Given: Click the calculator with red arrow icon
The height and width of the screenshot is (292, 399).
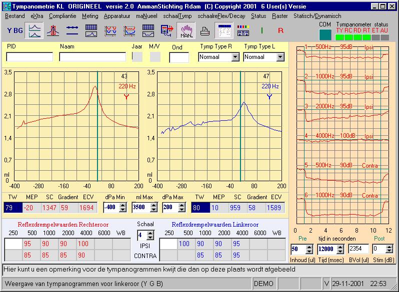Looking at the screenshot, I should click(x=166, y=31).
